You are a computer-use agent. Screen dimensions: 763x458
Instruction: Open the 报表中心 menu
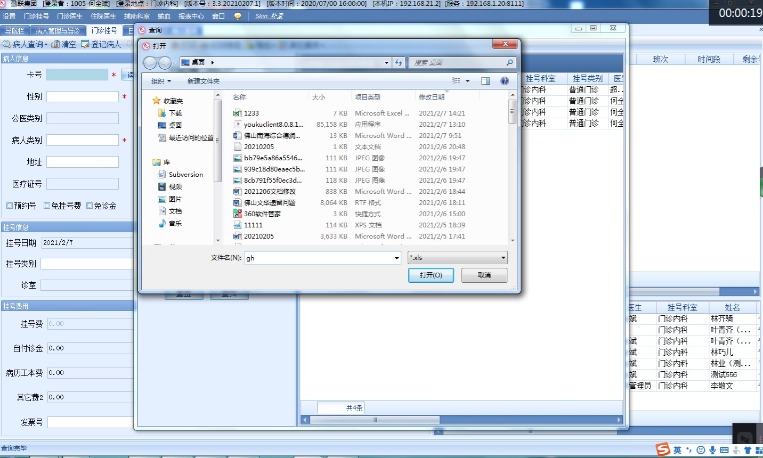tap(191, 16)
